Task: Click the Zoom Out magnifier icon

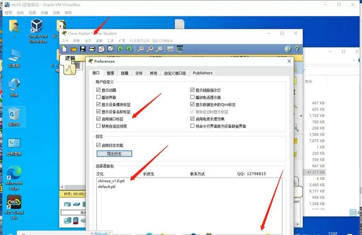Action: tap(159, 49)
